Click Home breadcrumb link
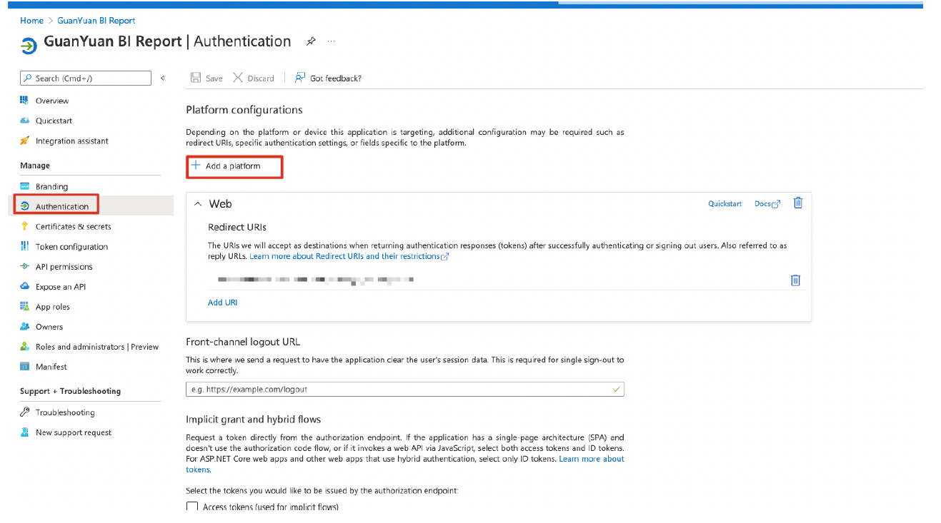The width and height of the screenshot is (941, 523). (31, 21)
